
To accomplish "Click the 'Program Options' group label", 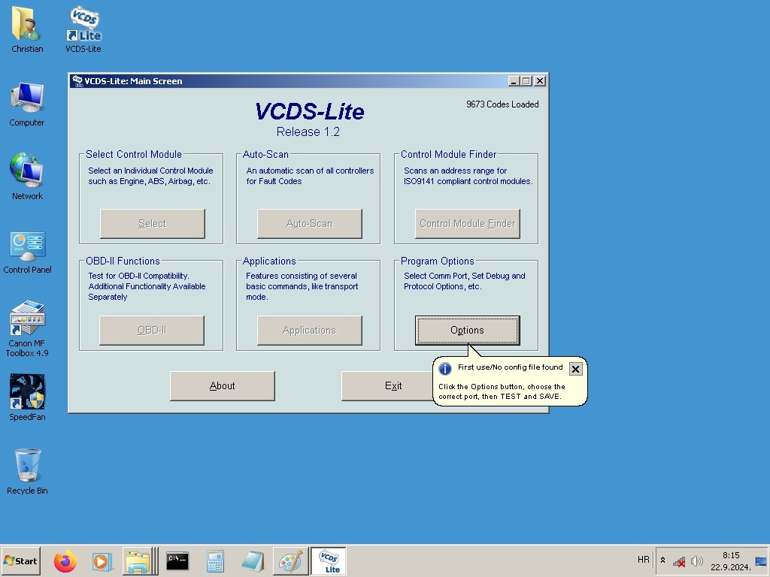I will pos(437,261).
